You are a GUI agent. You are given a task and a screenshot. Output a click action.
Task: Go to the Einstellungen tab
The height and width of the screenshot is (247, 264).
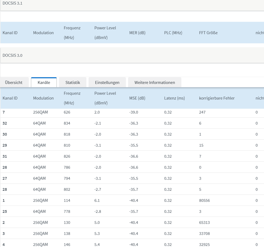click(107, 83)
